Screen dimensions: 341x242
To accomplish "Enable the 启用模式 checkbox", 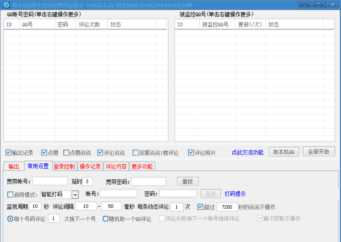I will click(10, 194).
